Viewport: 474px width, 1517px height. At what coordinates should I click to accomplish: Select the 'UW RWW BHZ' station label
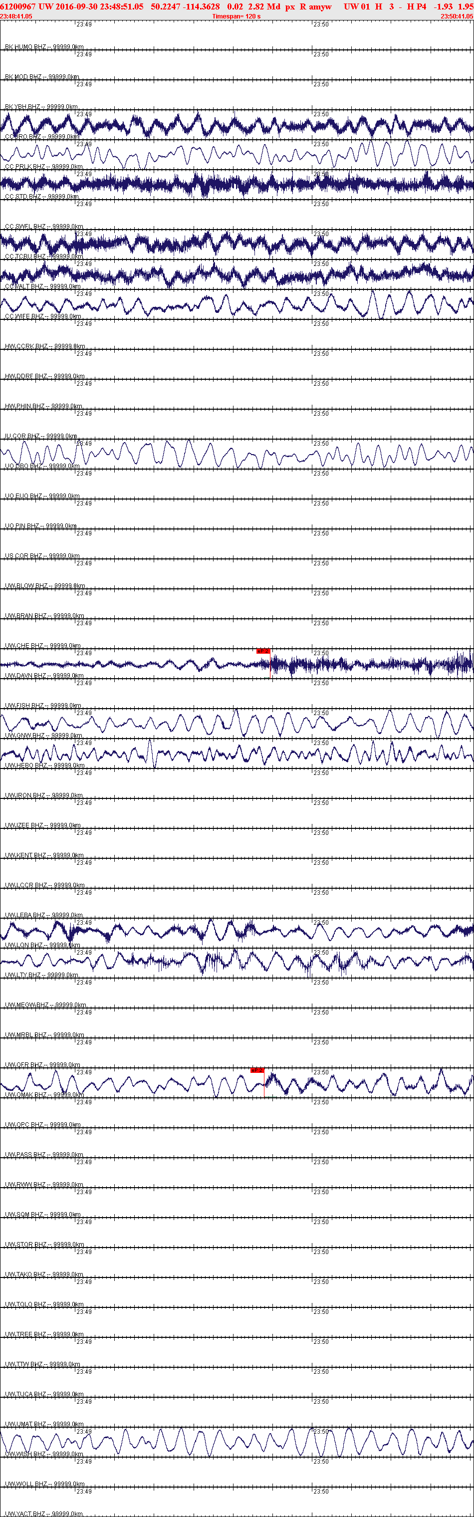(x=44, y=1184)
